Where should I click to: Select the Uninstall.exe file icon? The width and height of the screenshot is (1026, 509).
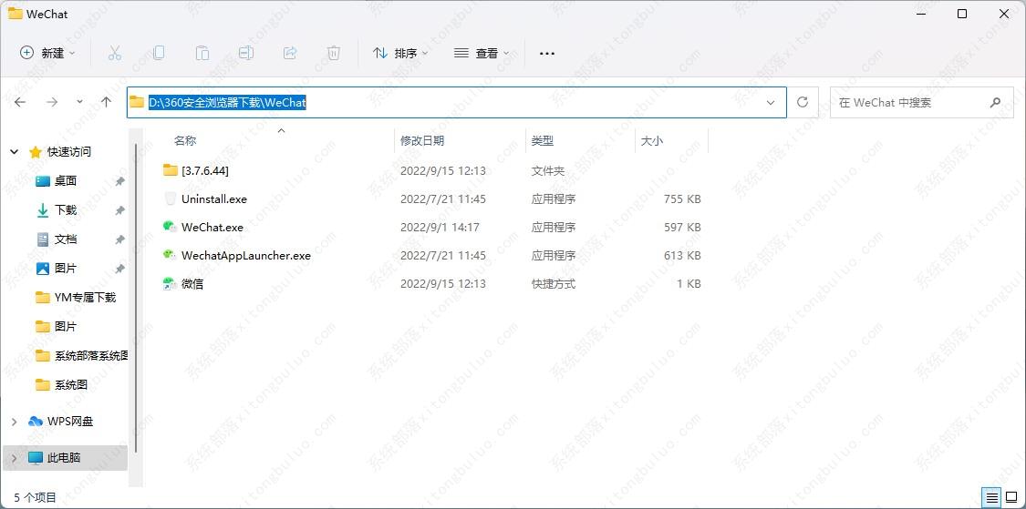171,199
